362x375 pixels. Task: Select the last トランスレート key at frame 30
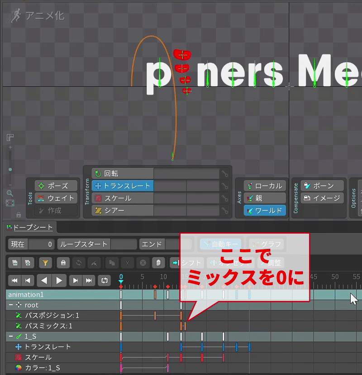point(249,347)
